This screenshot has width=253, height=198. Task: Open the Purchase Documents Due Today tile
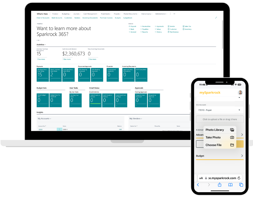[x=42, y=75]
